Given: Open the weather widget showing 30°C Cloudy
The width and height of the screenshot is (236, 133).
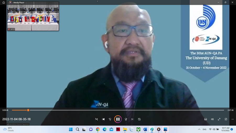Looking at the screenshot, I should pyautogui.click(x=9, y=129).
